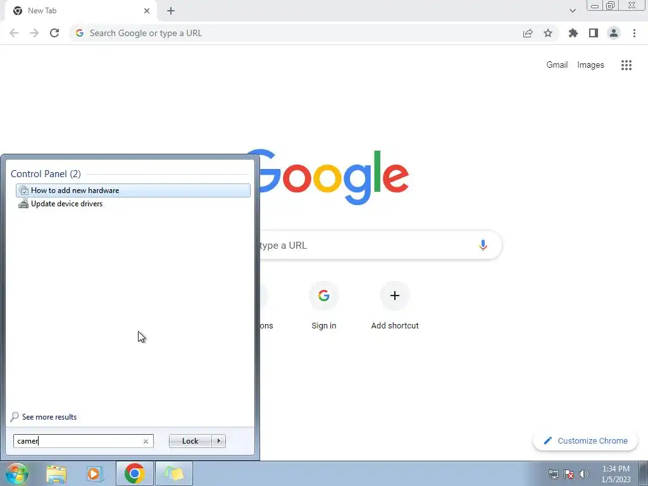Open the taskbar clock showing 1:34 PM
The width and height of the screenshot is (648, 486).
coord(616,474)
